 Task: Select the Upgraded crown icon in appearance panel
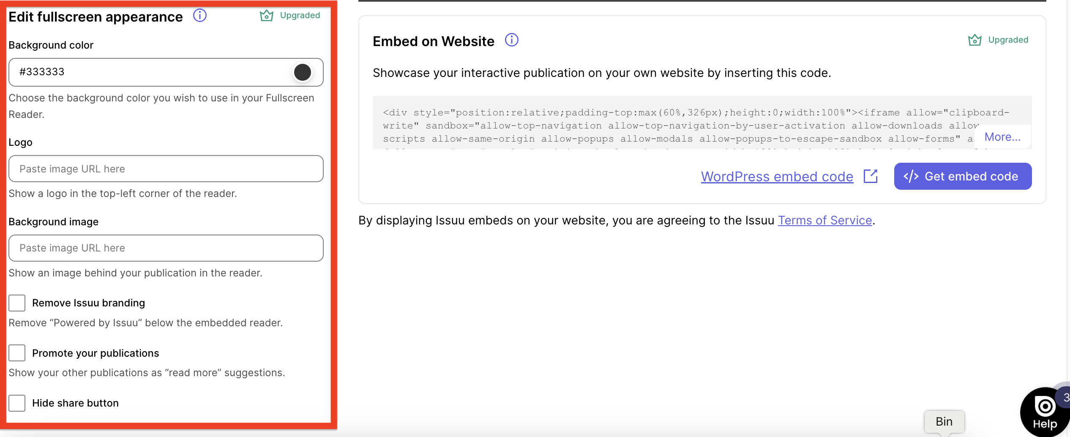coord(267,15)
